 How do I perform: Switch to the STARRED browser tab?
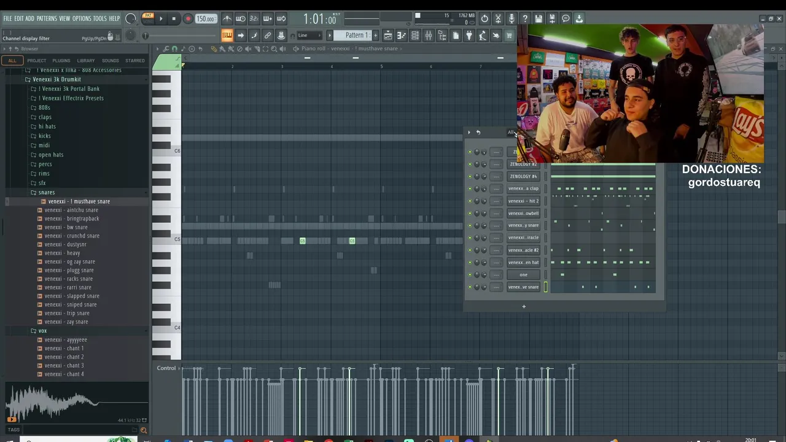135,61
